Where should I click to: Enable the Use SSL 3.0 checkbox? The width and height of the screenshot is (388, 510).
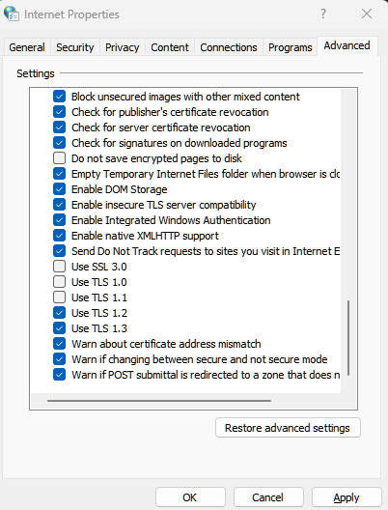tap(59, 267)
